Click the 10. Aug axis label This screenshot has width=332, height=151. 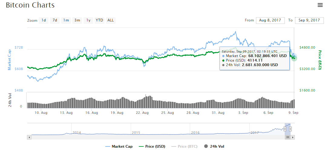tap(41, 113)
